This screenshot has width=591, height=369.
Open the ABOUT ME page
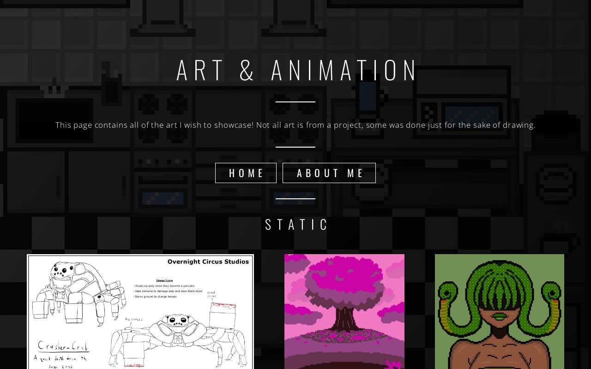pyautogui.click(x=329, y=173)
